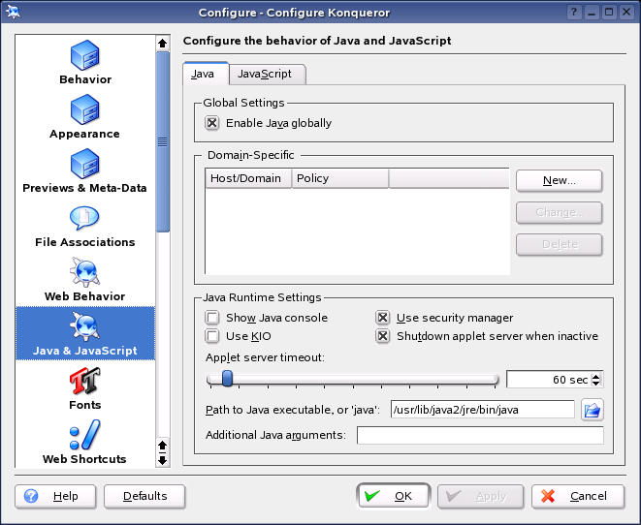Select the Appearance icon in sidebar

(x=85, y=111)
